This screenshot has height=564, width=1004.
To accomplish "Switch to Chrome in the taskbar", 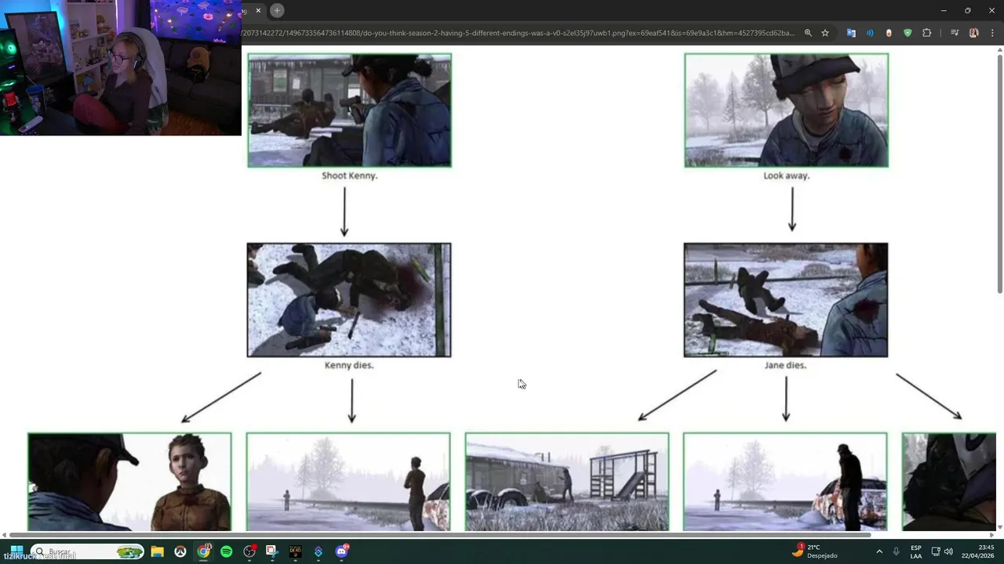I will [204, 551].
